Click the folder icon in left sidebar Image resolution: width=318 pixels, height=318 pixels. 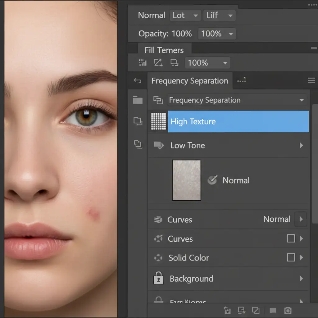click(138, 100)
